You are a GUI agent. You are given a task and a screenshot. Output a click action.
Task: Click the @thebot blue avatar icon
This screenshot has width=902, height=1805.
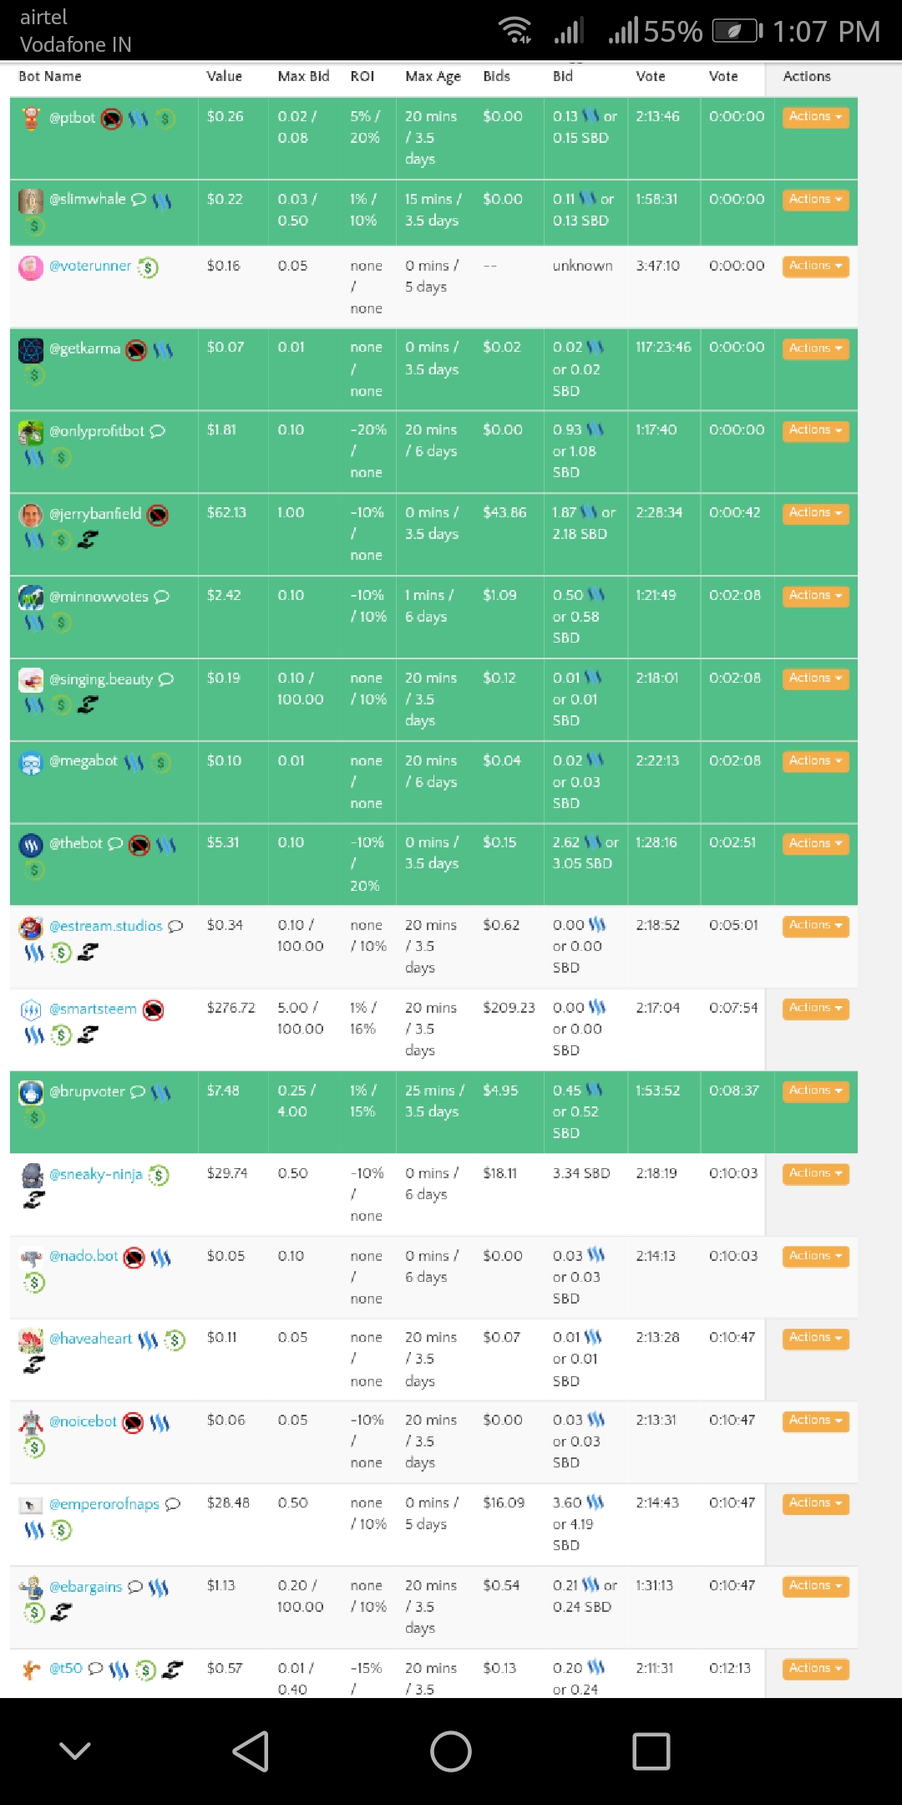(31, 846)
